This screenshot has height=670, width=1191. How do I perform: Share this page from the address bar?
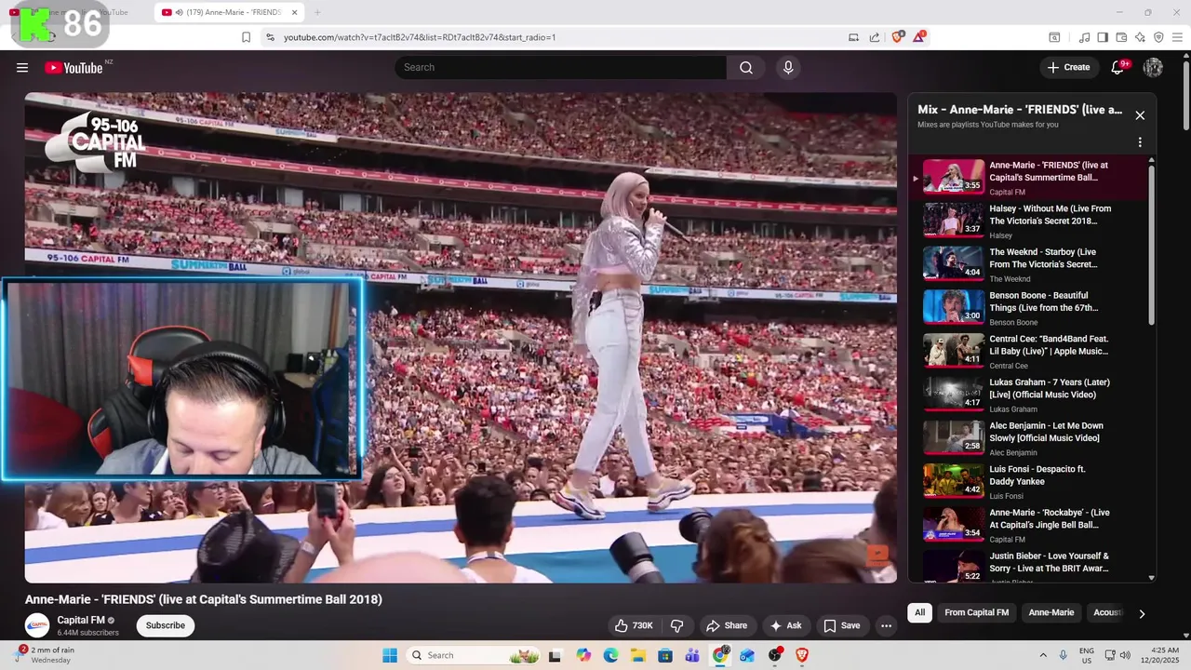pyautogui.click(x=875, y=37)
